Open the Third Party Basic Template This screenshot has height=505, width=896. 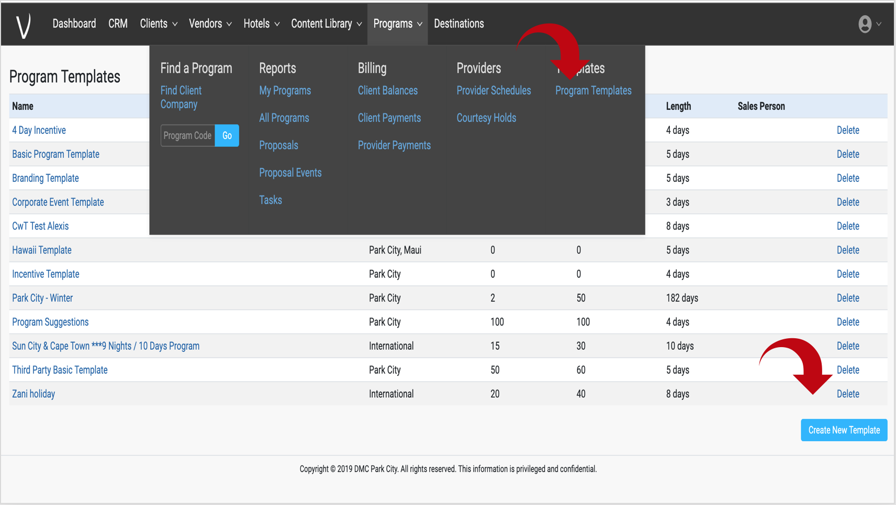[60, 370]
